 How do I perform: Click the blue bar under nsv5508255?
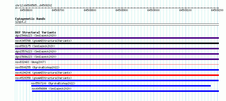coord(117,70)
